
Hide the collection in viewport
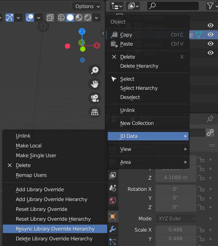(211, 25)
